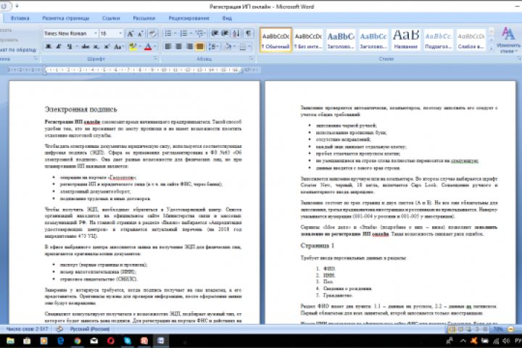Click the zoom-out minus button
Viewport: 522px width, 348px height.
click(x=510, y=329)
